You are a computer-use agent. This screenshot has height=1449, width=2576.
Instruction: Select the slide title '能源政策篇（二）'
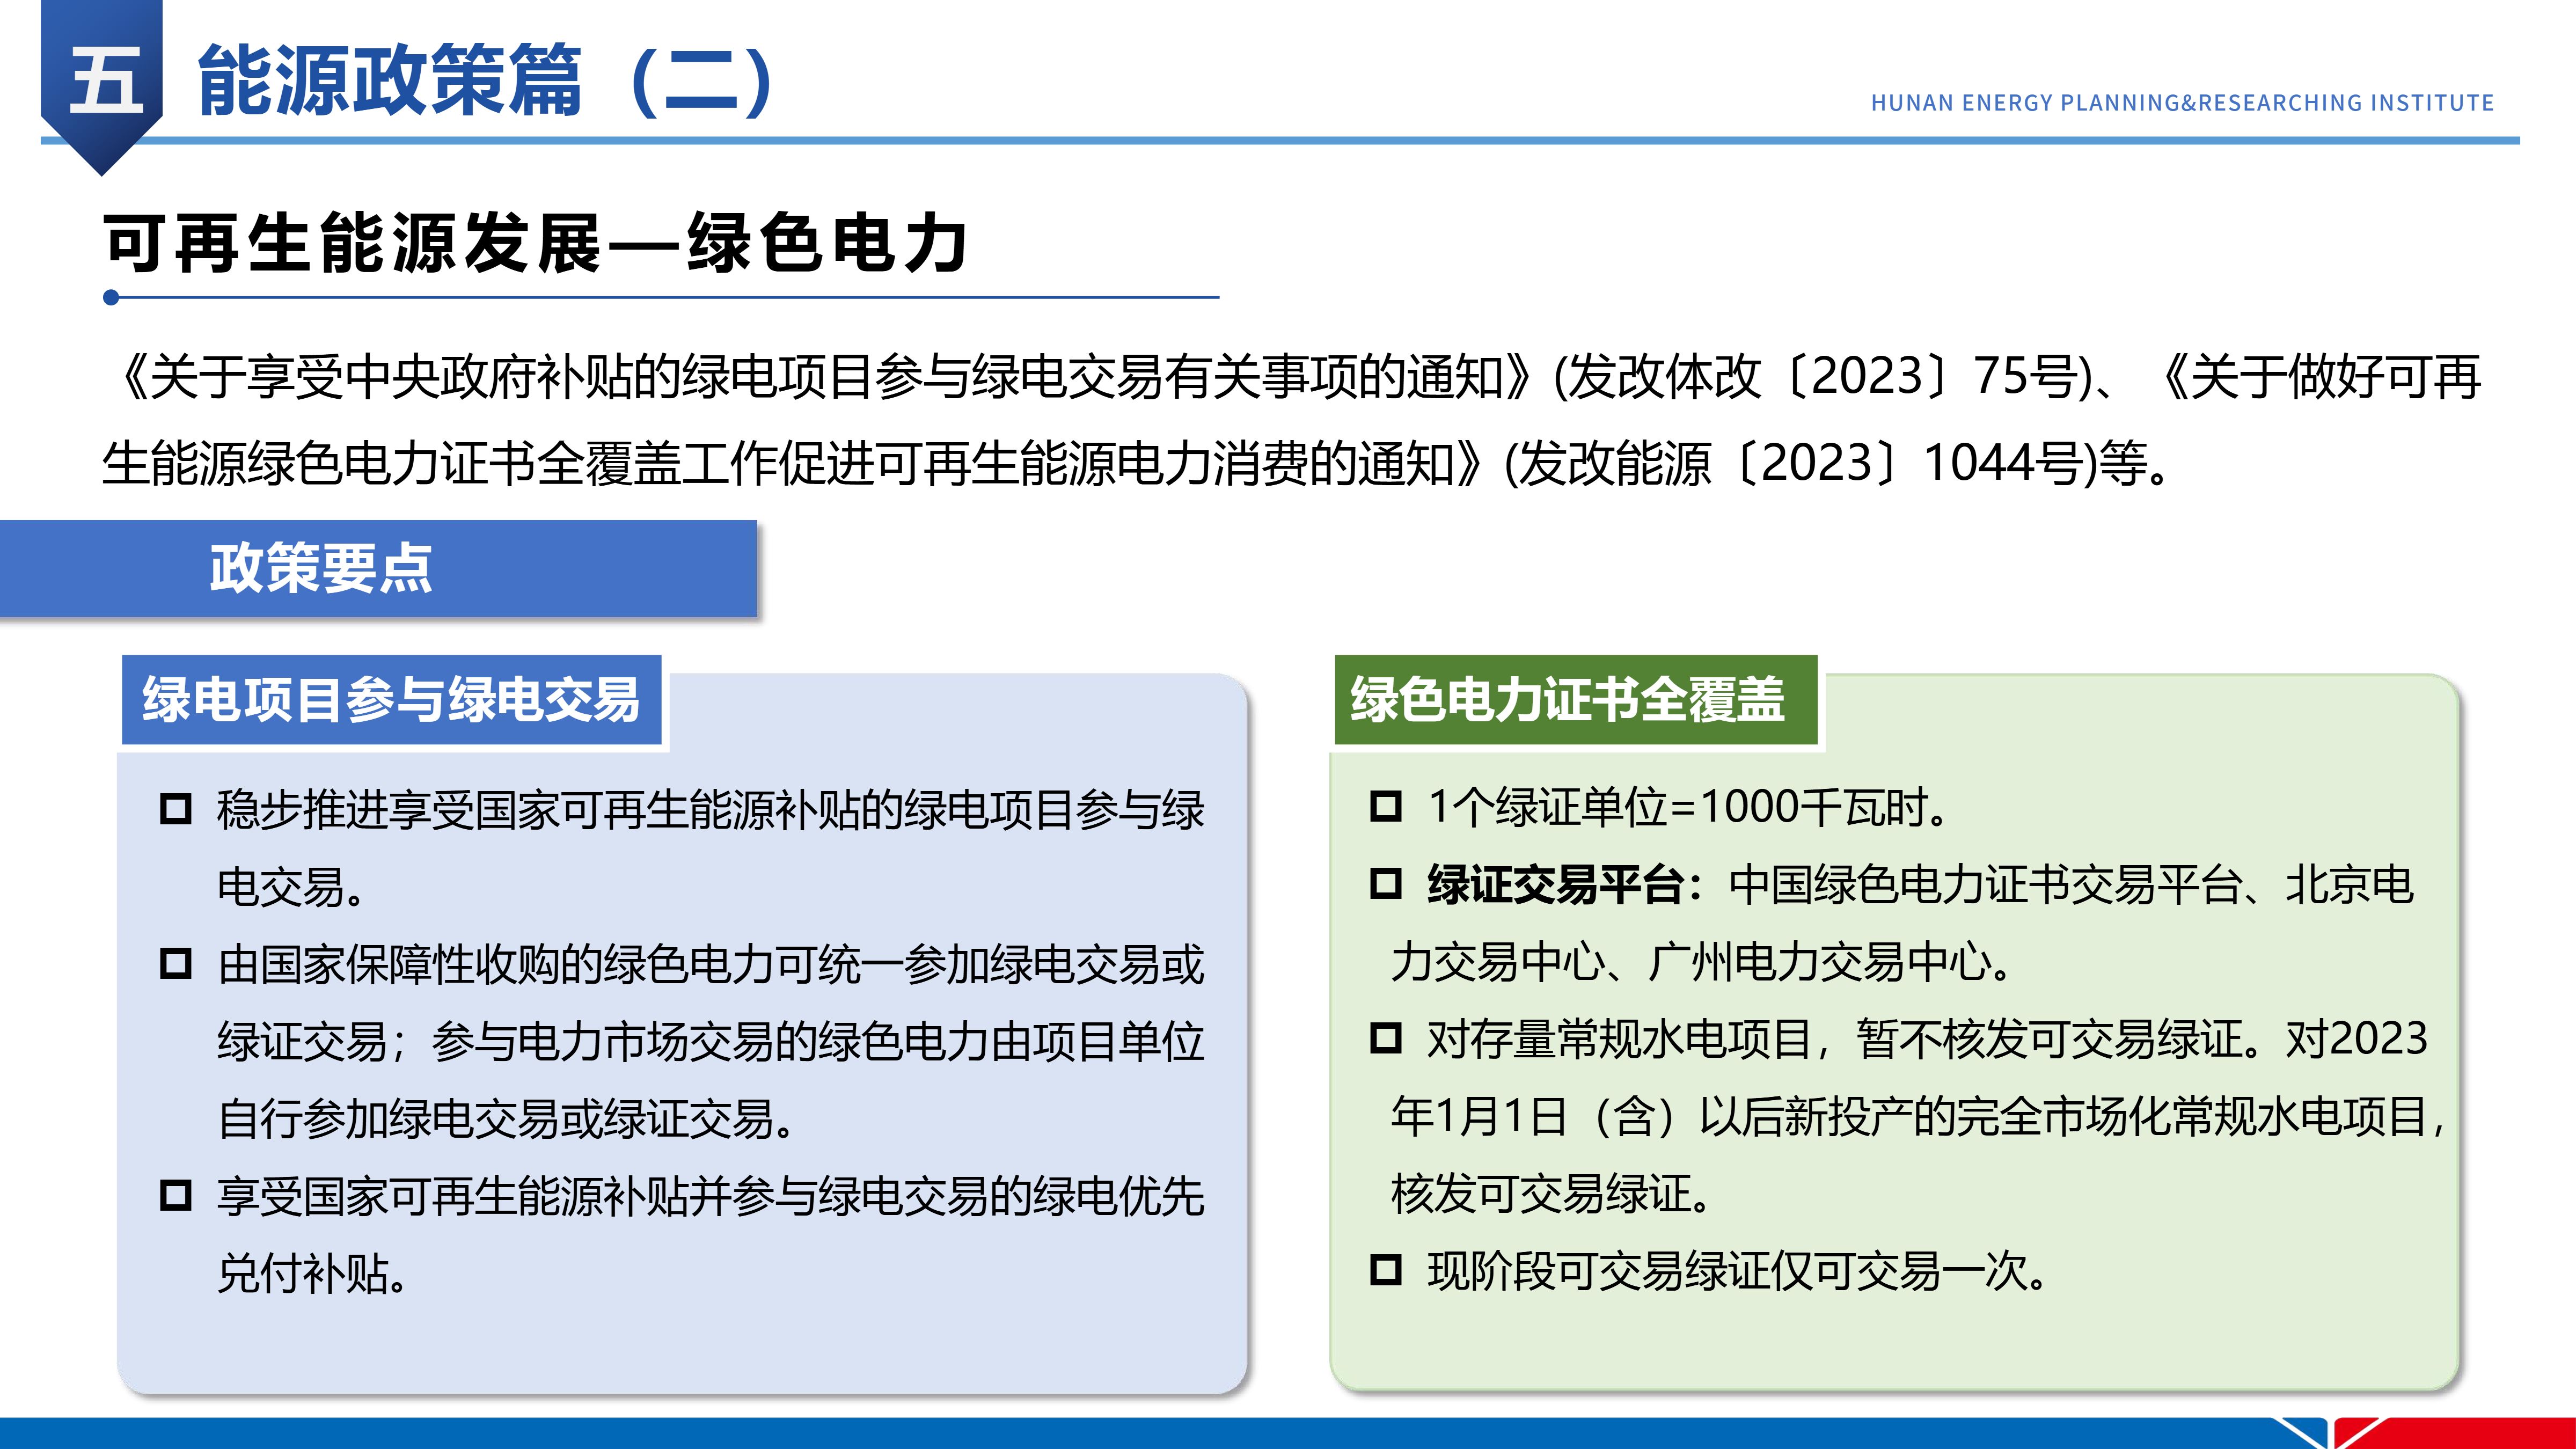tap(486, 80)
